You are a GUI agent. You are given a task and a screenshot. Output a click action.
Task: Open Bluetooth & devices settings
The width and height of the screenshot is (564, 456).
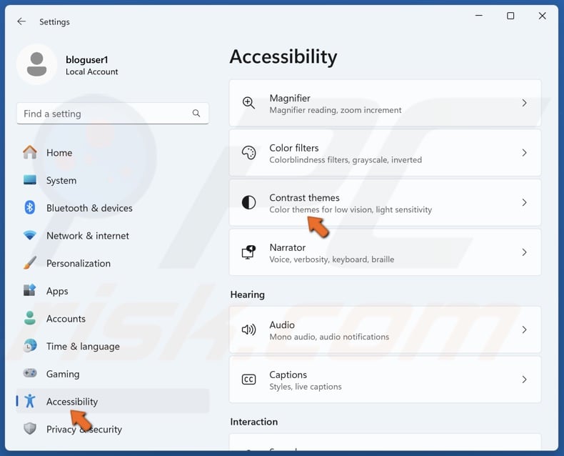click(x=89, y=208)
